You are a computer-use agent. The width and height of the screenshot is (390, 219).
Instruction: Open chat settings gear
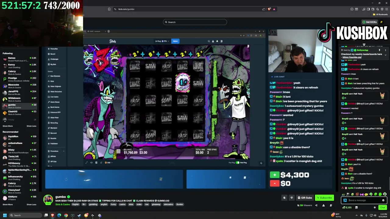375,207
